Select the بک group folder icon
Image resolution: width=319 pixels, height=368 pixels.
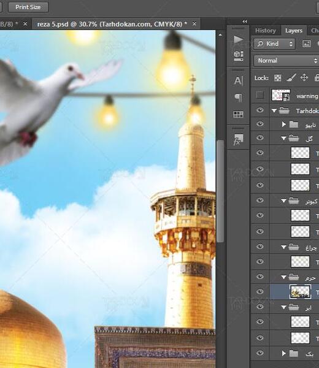[x=294, y=353]
